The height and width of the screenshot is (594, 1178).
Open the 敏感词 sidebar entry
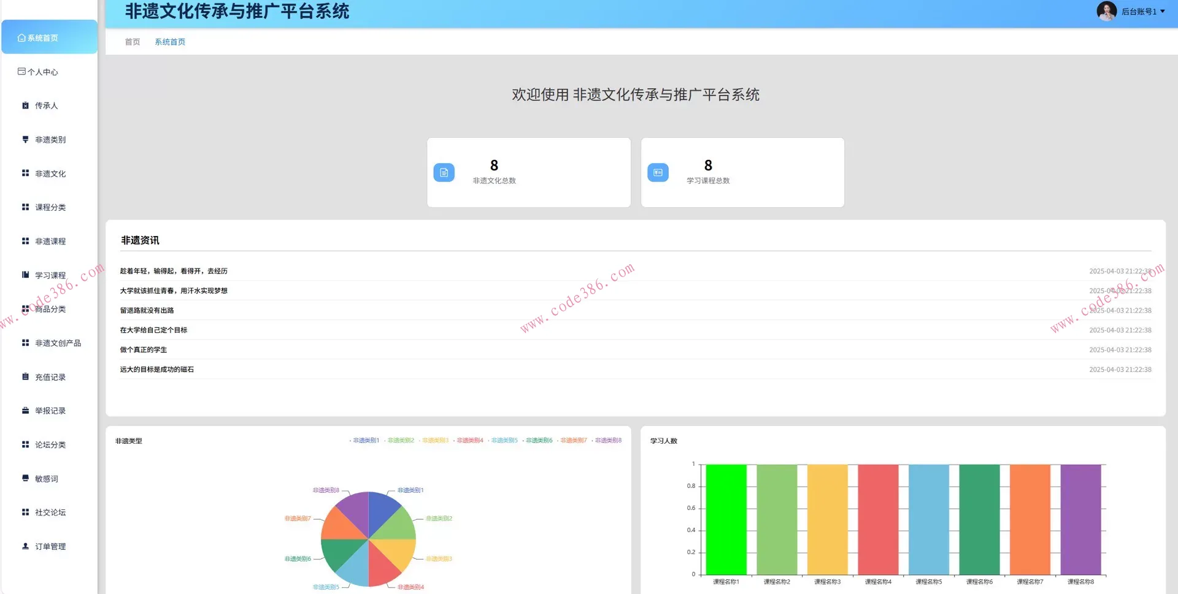coord(25,478)
